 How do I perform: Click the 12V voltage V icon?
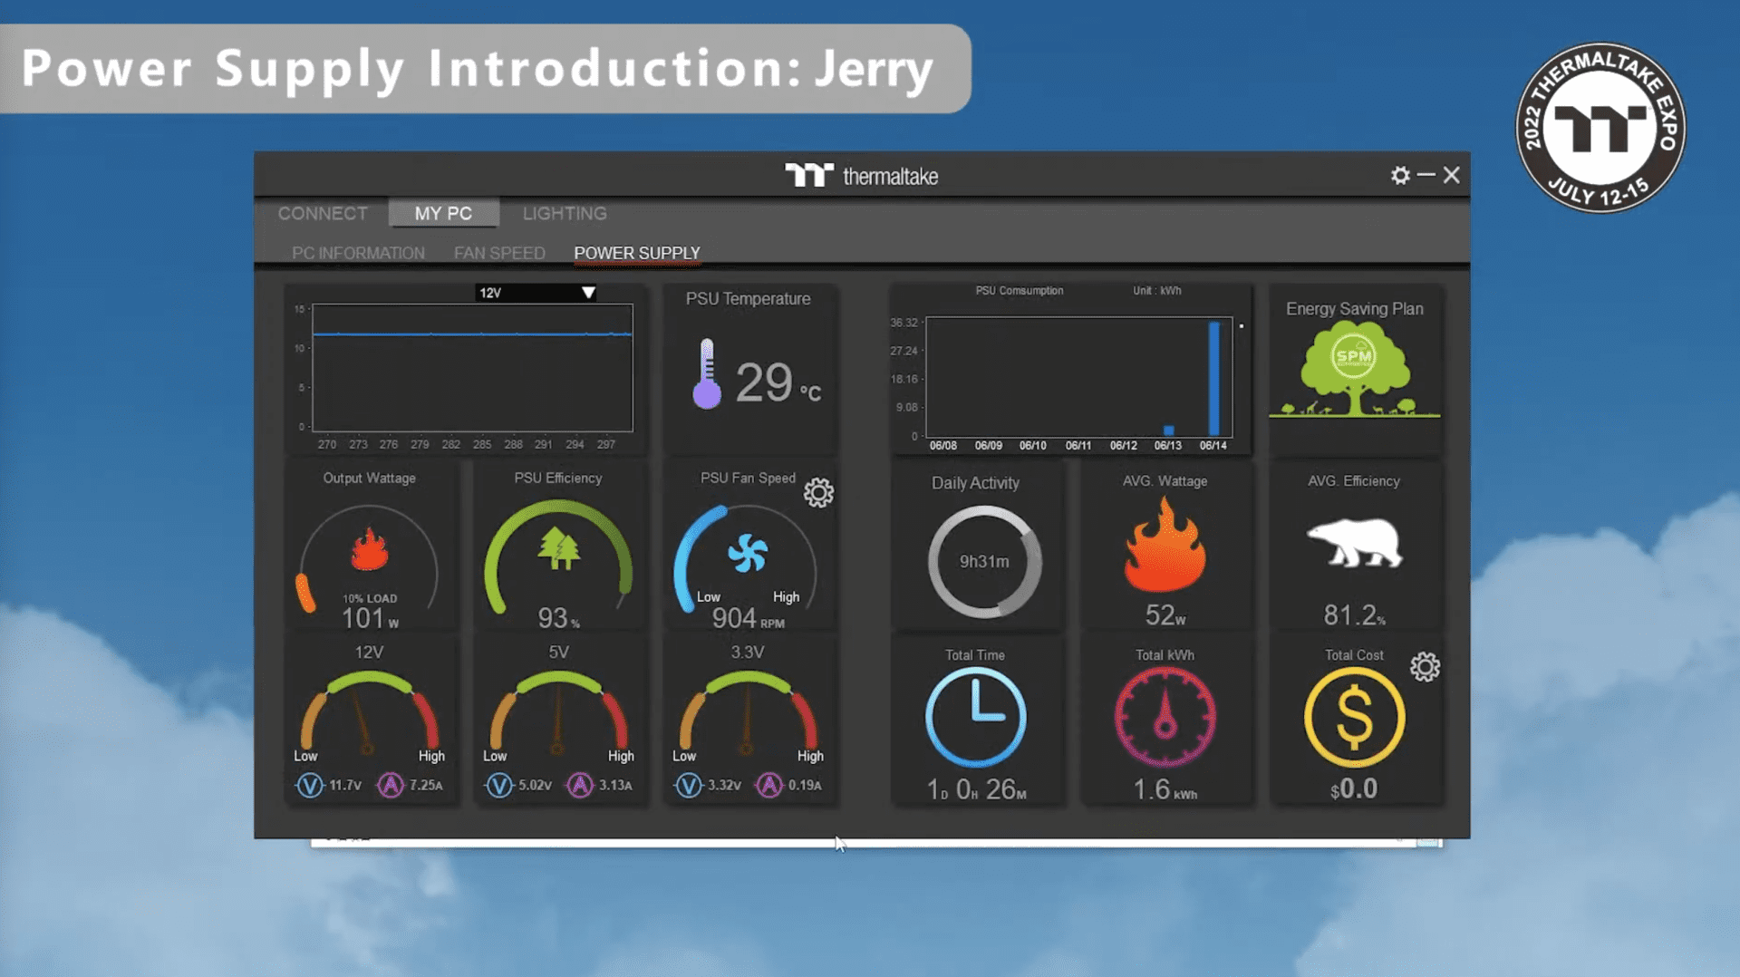pyautogui.click(x=310, y=785)
